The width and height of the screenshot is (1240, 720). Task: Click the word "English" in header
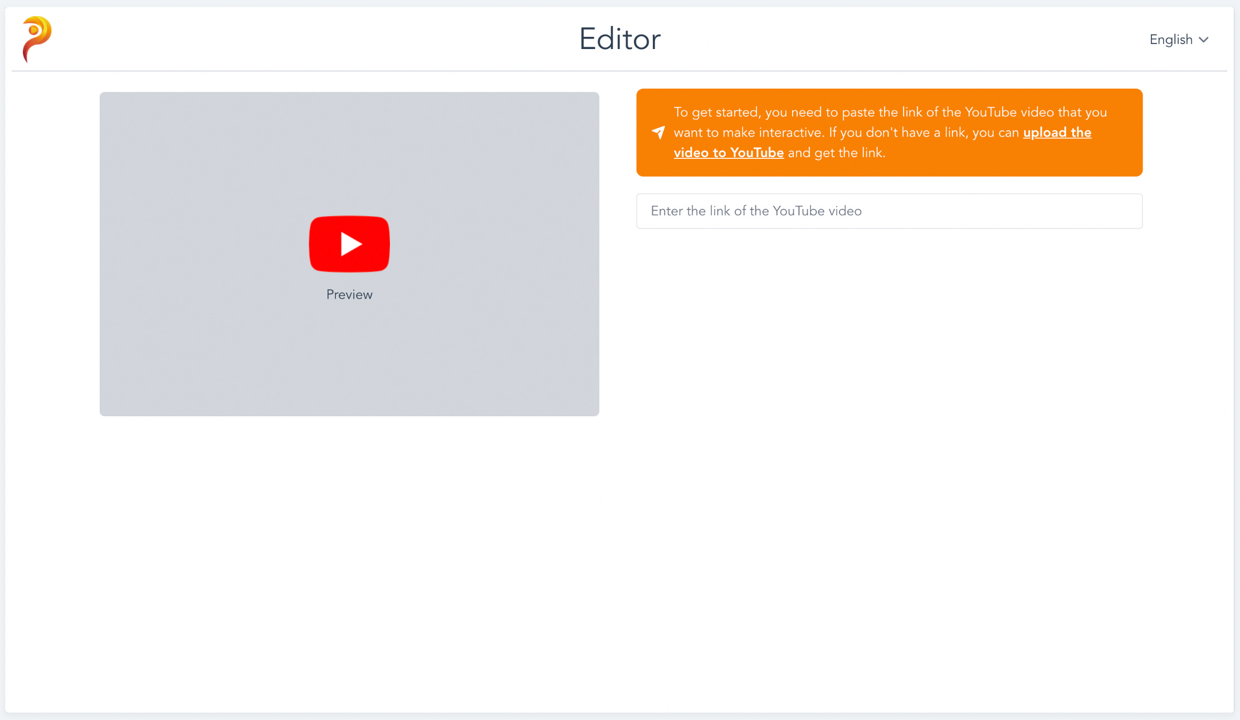(x=1170, y=40)
